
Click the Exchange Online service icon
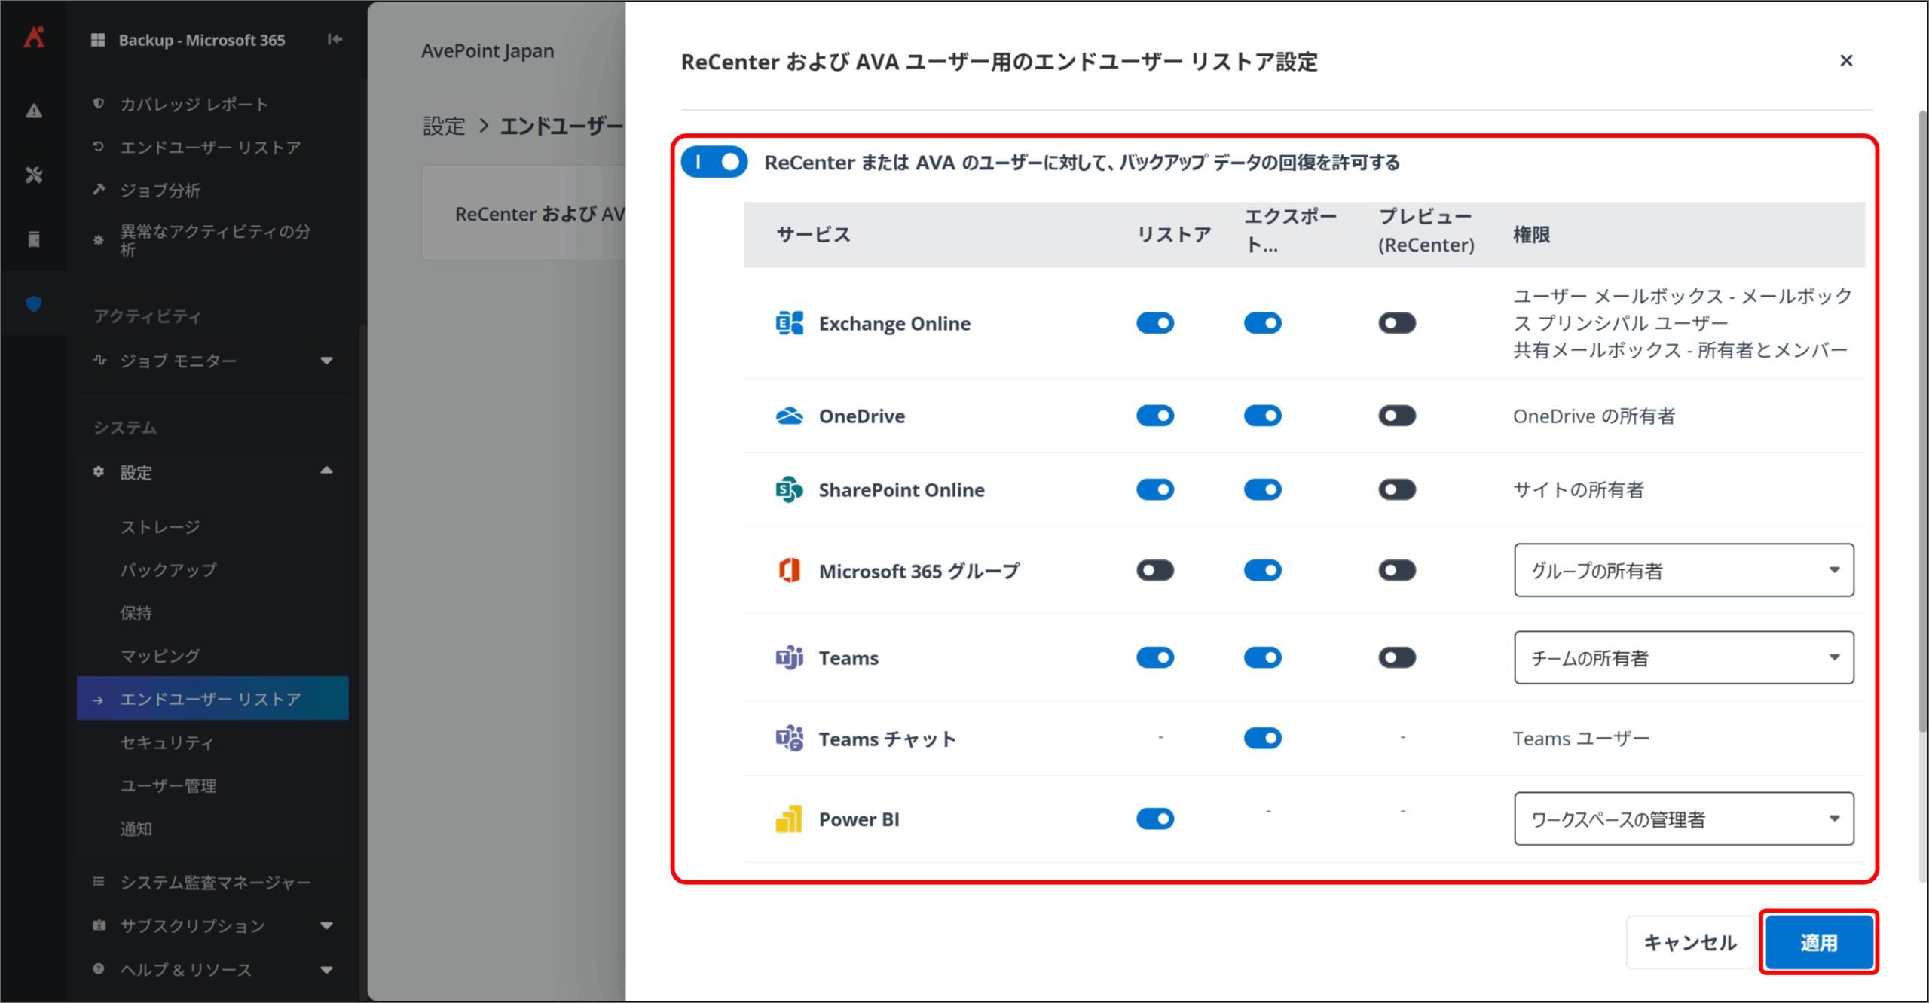[789, 324]
